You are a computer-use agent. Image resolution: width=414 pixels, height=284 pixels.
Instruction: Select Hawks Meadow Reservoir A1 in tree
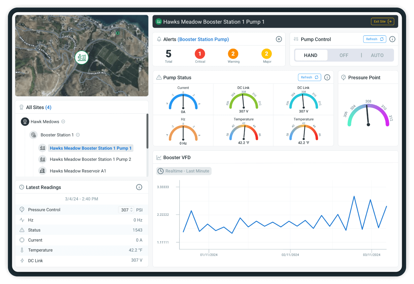tap(78, 171)
